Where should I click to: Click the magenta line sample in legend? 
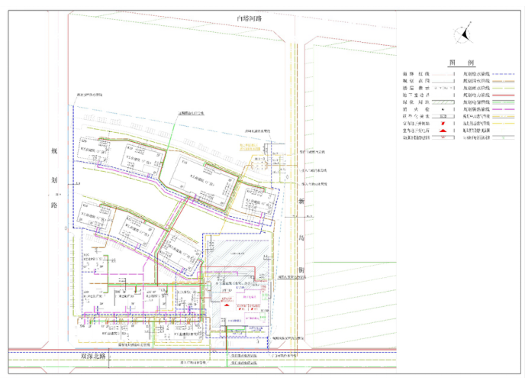(503, 109)
